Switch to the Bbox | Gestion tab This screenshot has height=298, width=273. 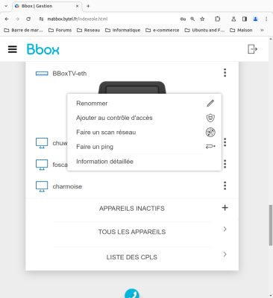(47, 6)
